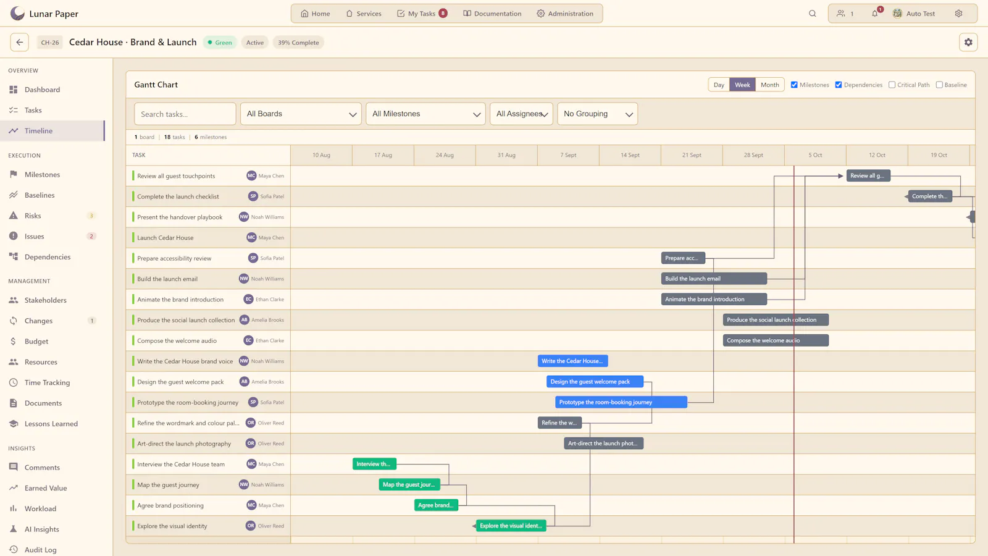The height and width of the screenshot is (556, 988).
Task: Open project settings gear beside the title
Action: pyautogui.click(x=968, y=42)
